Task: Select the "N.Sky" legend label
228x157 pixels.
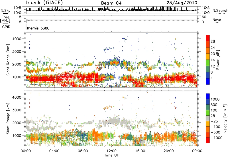Action: coord(5,10)
